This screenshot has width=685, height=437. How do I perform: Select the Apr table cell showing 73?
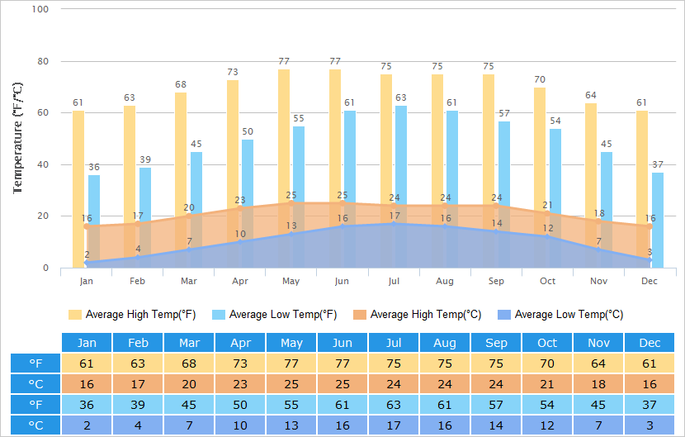click(x=240, y=363)
